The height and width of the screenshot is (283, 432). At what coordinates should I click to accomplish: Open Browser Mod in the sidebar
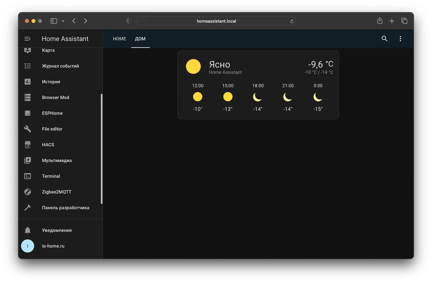[56, 97]
